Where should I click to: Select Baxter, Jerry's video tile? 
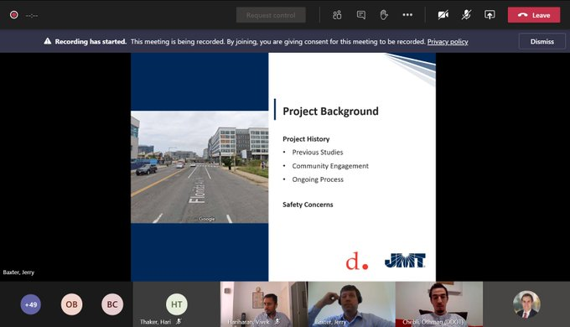click(351, 304)
